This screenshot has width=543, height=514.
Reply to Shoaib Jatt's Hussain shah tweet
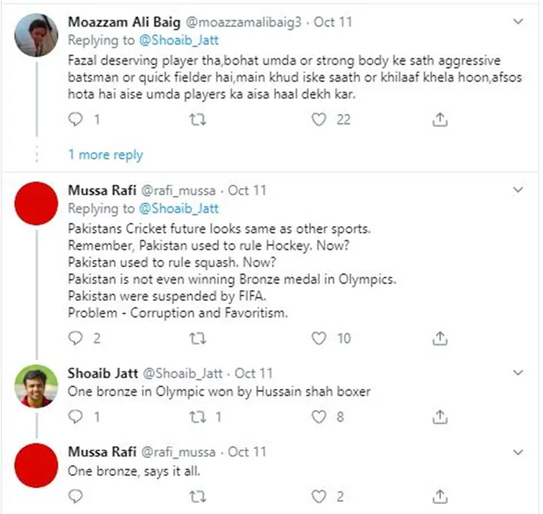pos(76,417)
